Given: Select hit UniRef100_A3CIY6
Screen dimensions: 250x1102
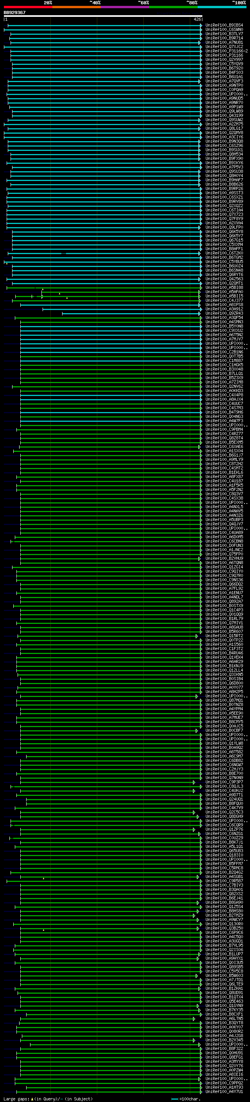Looking at the screenshot, I should (x=224, y=137).
